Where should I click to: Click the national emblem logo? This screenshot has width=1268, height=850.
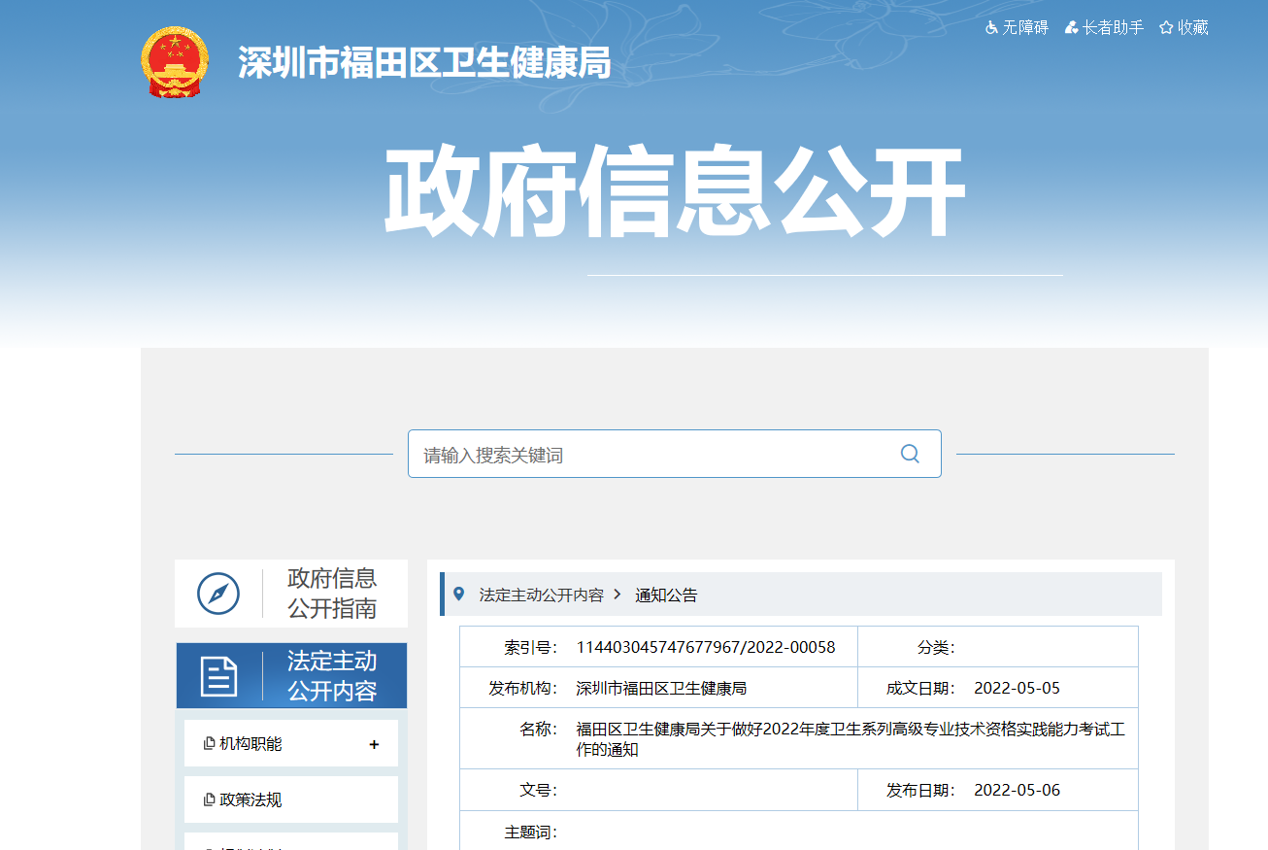coord(175,61)
